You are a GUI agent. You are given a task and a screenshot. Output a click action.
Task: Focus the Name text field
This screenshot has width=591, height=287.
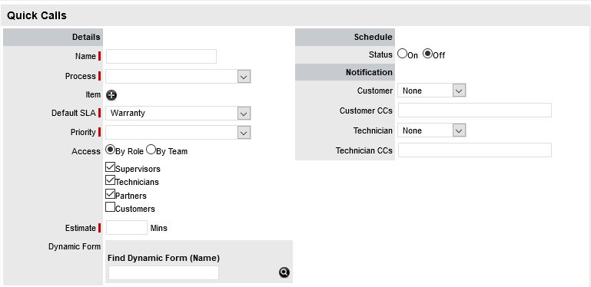[161, 57]
